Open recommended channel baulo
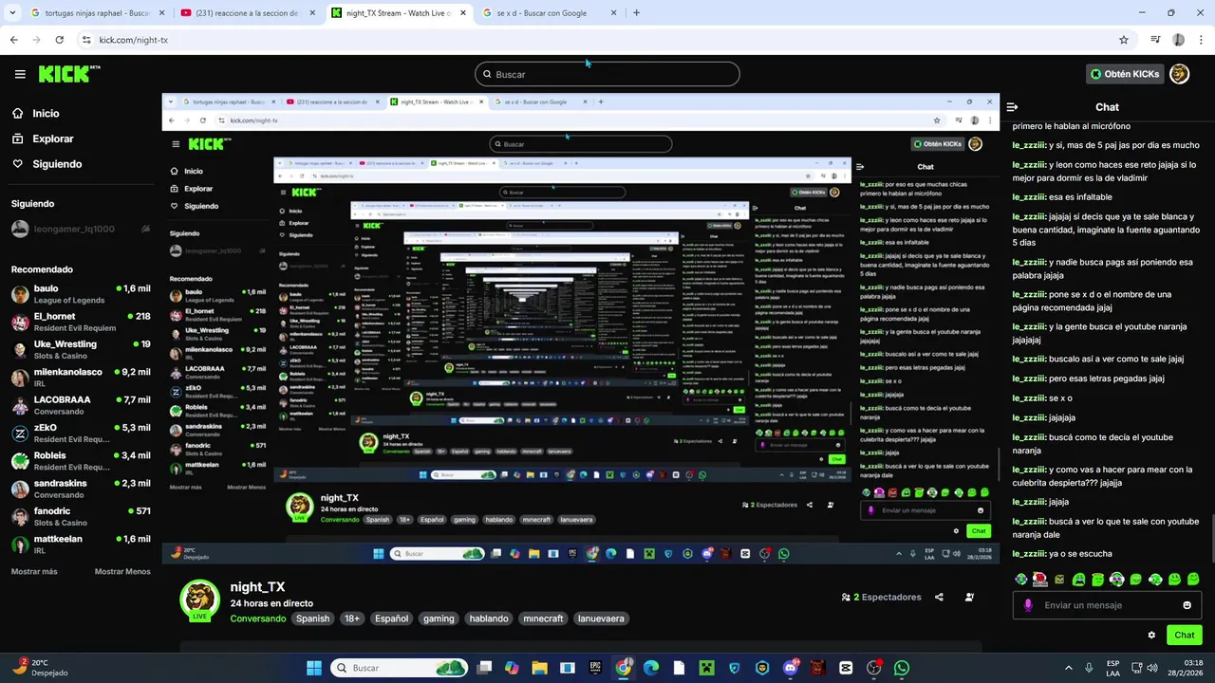1215x683 pixels. pos(81,294)
